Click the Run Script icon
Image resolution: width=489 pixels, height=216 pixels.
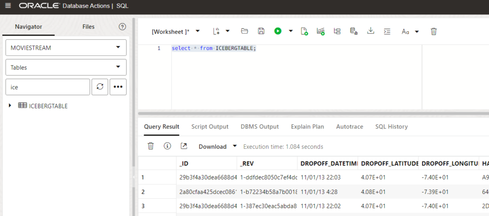(x=305, y=31)
